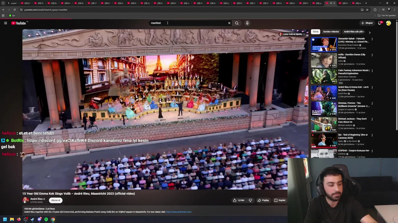Click the magnifier search button
The image size is (398, 223).
coord(237,23)
